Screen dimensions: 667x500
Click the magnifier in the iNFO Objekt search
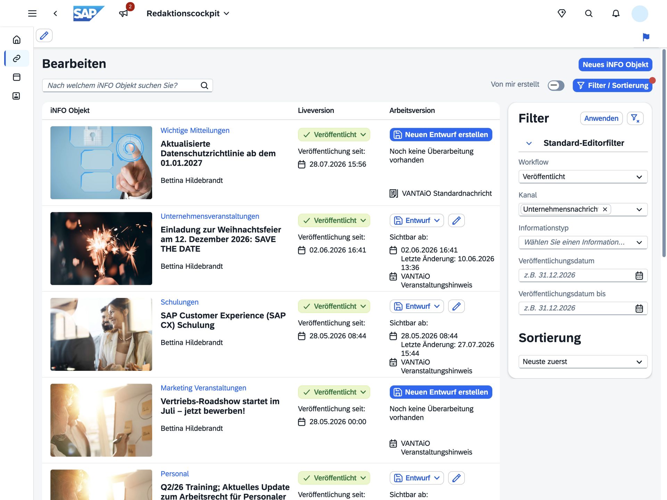click(205, 85)
